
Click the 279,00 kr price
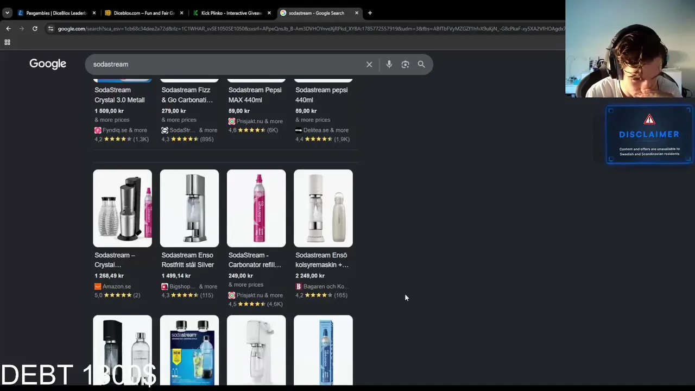[174, 111]
